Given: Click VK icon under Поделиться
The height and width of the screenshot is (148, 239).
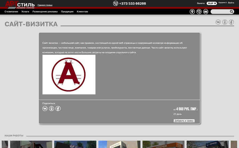Looking at the screenshot, I should (x=45, y=108).
